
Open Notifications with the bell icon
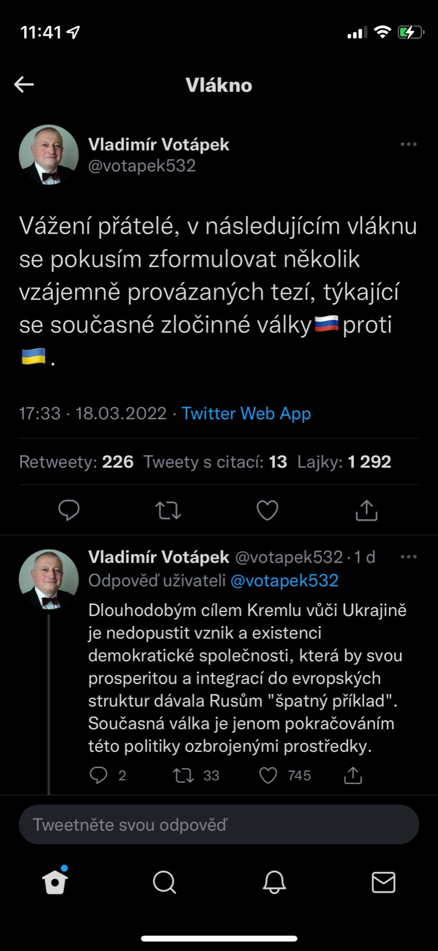(x=274, y=882)
